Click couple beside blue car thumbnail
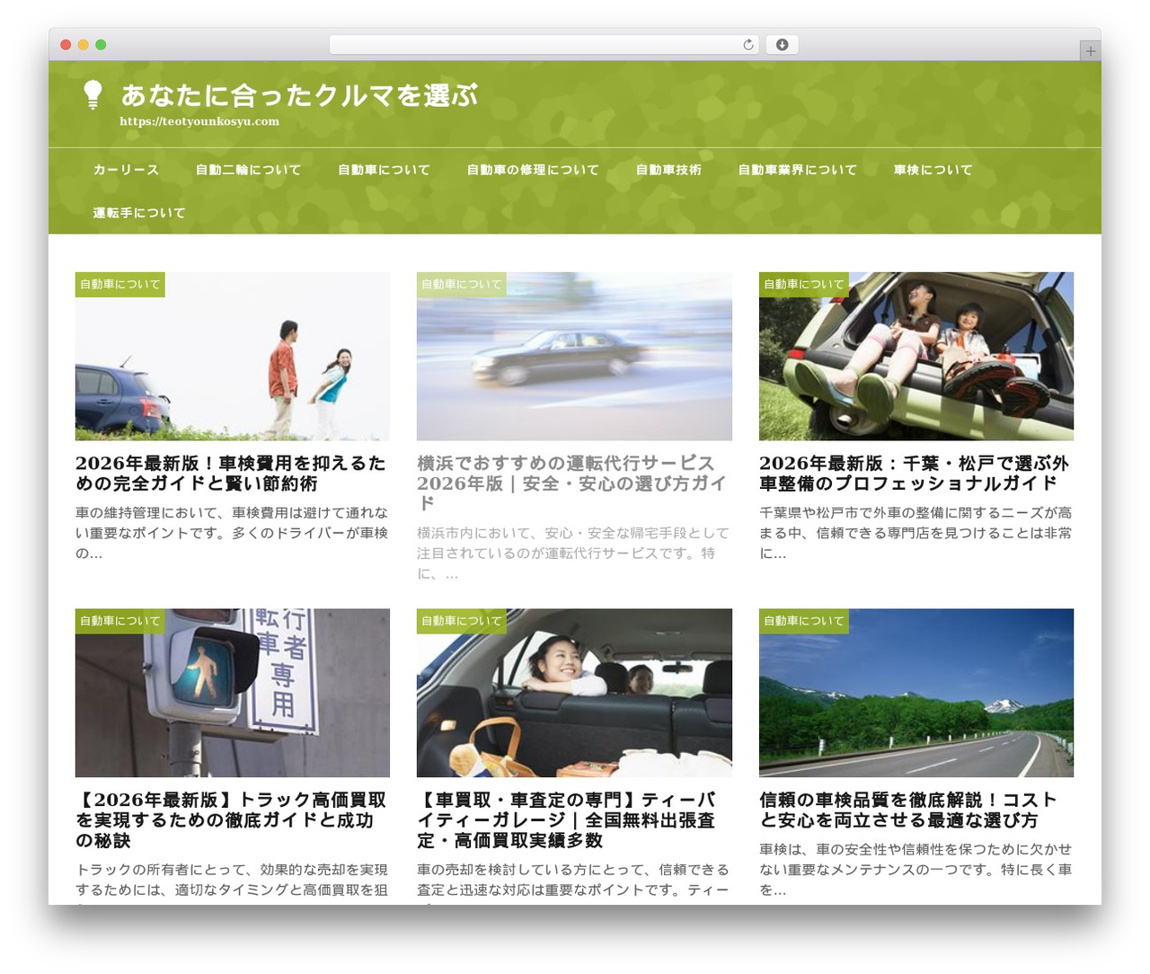1150x974 pixels. [233, 356]
